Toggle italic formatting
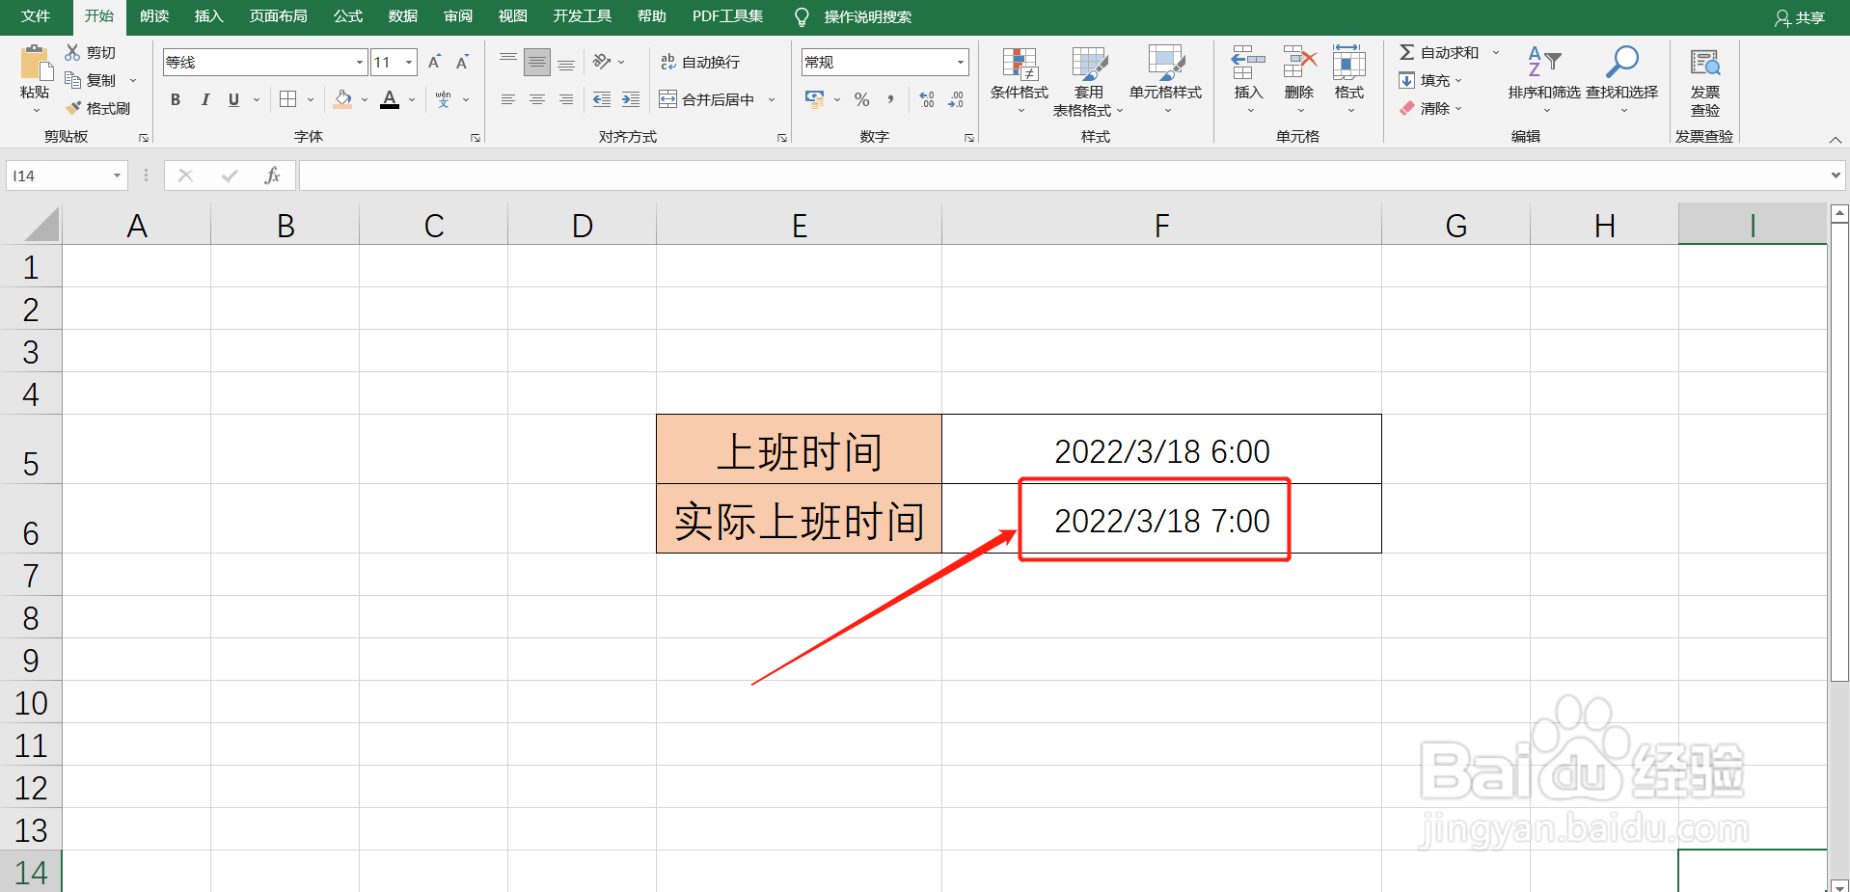The width and height of the screenshot is (1850, 892). coord(204,99)
